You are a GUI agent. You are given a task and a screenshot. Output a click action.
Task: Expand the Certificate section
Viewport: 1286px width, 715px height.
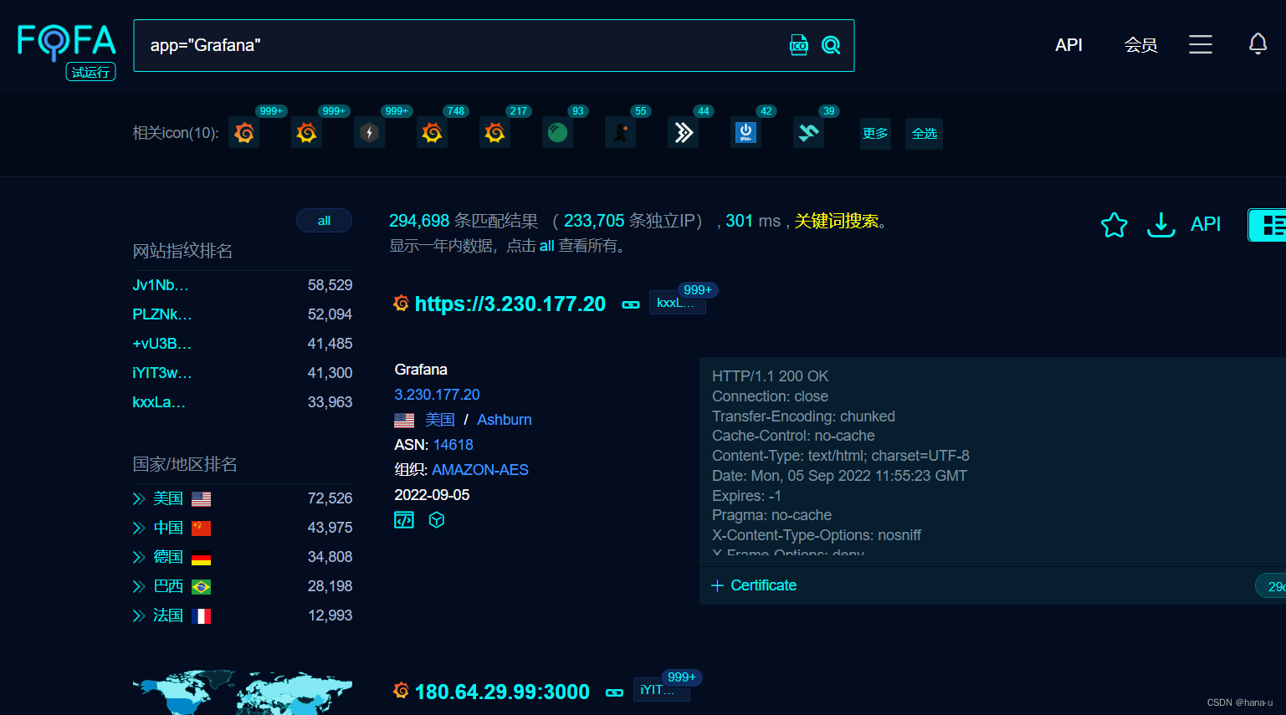point(754,585)
